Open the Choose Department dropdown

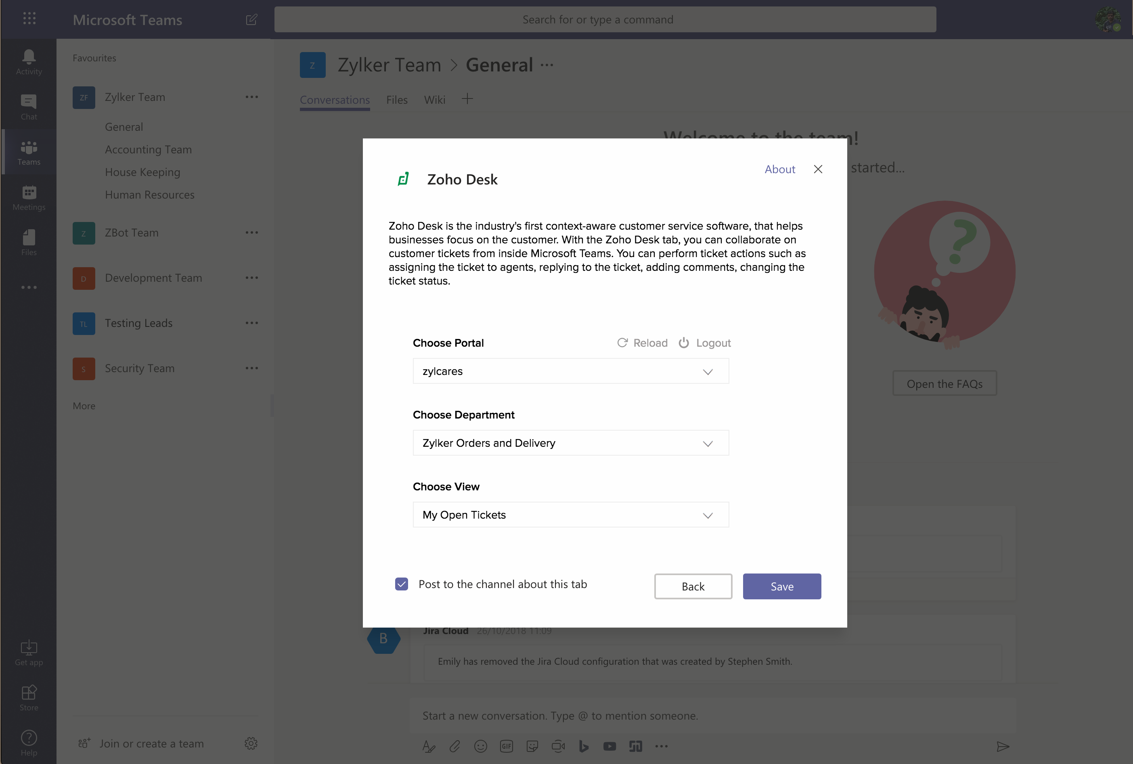[571, 443]
